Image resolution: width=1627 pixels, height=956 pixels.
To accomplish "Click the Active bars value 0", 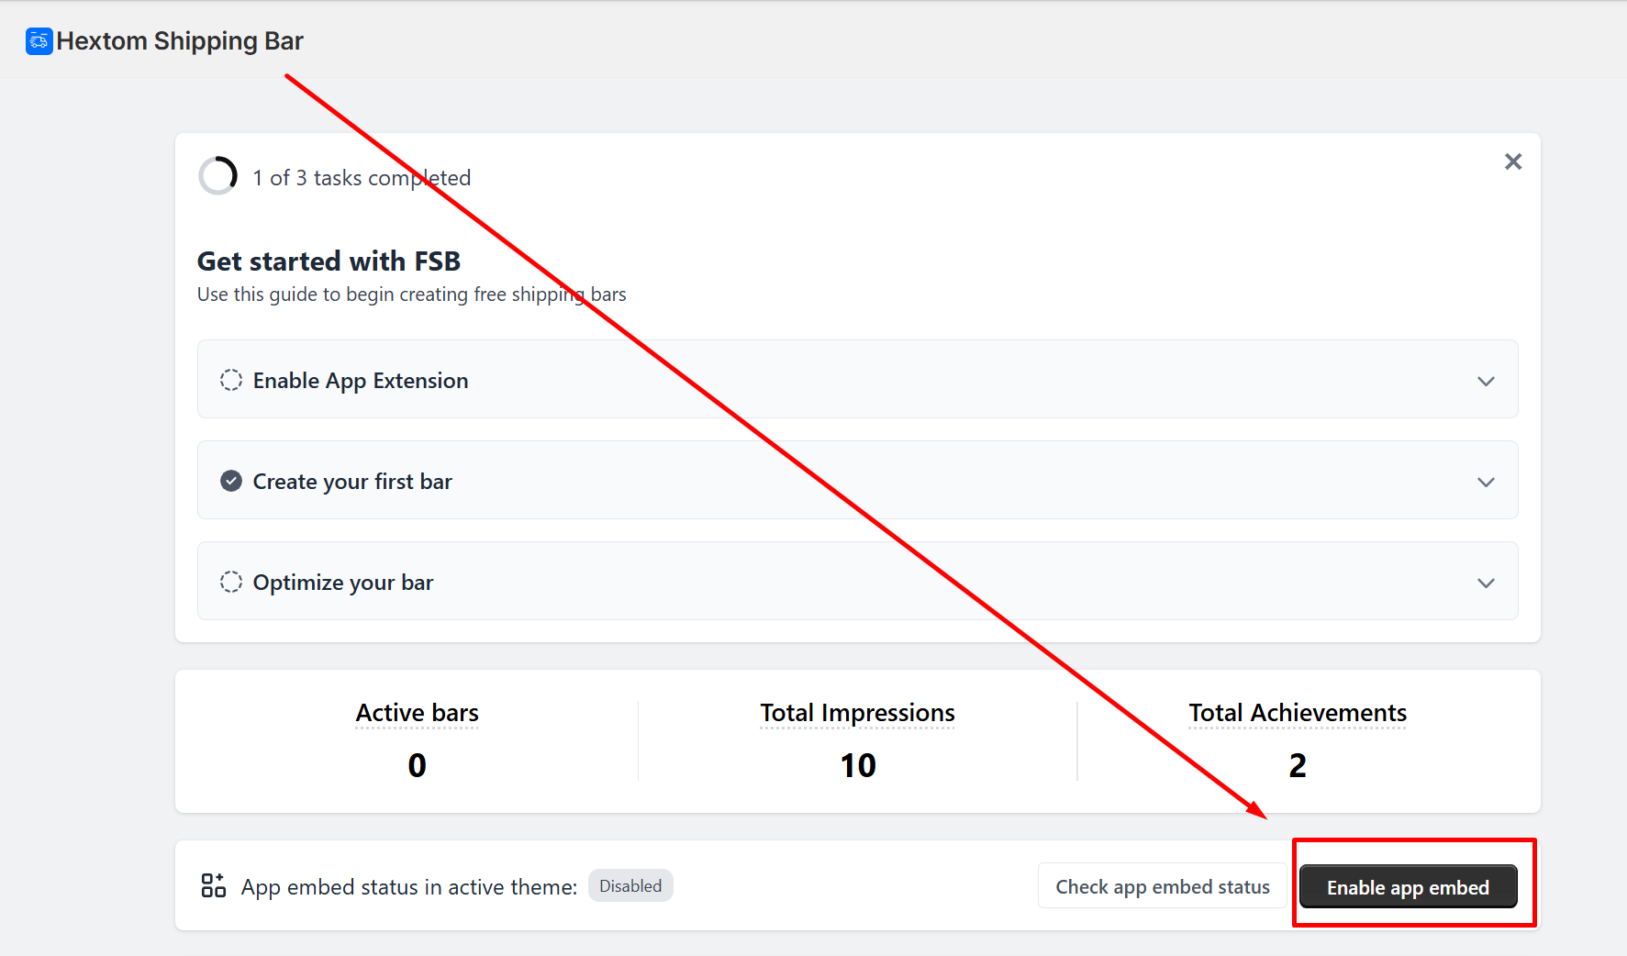I will point(418,765).
